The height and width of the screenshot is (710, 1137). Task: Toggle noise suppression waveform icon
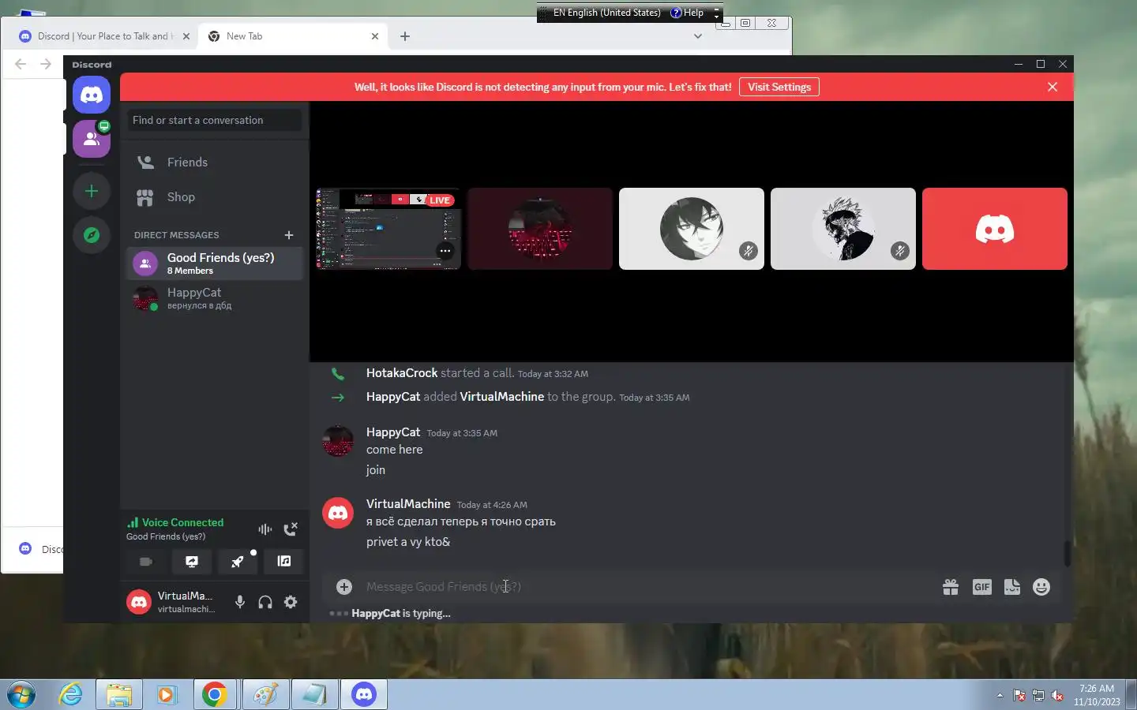pos(265,529)
